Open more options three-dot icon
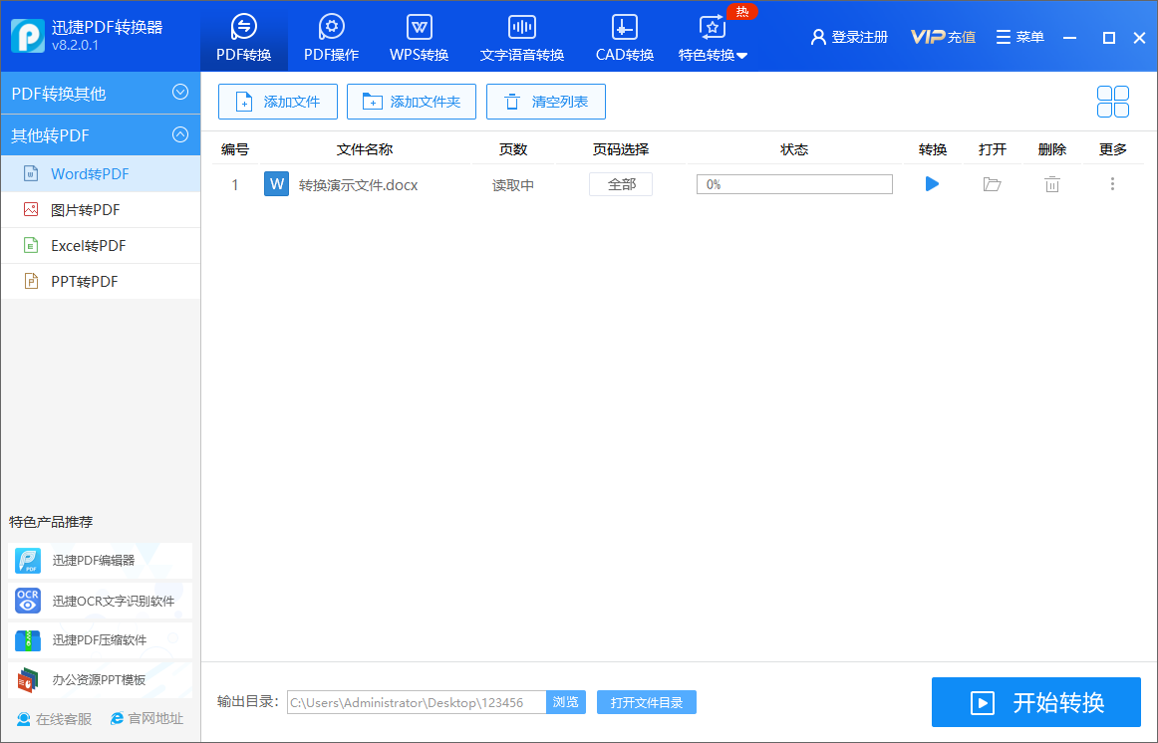1158x743 pixels. [1112, 184]
